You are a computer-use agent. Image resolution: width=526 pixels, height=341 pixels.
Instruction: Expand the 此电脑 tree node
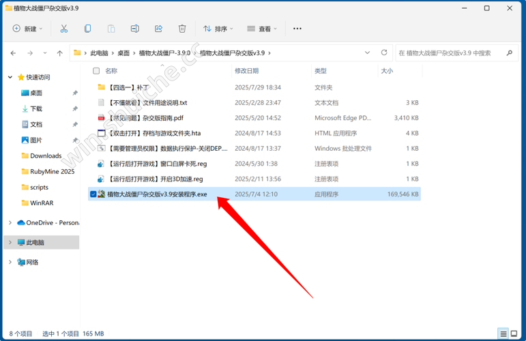(x=10, y=242)
